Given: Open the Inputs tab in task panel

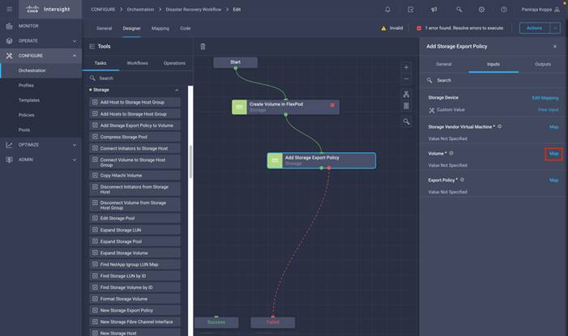Looking at the screenshot, I should [493, 64].
